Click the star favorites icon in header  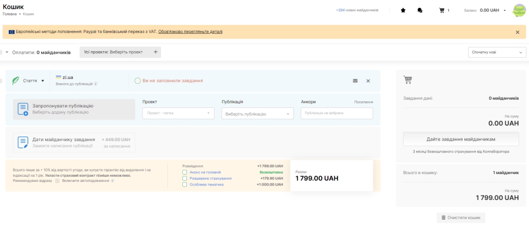pos(403,10)
